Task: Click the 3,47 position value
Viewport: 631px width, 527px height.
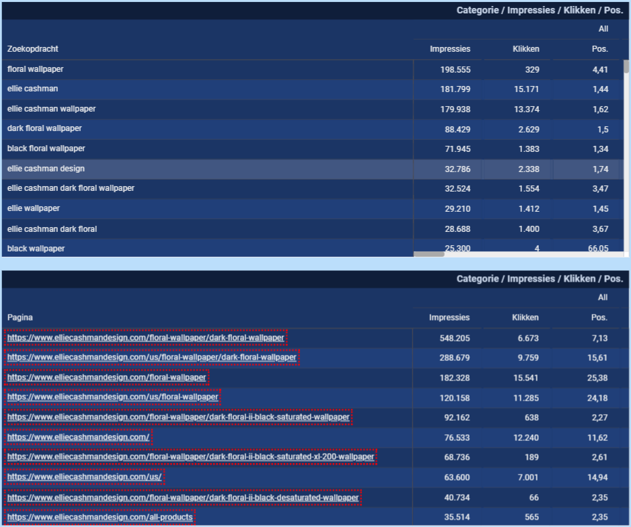Action: pyautogui.click(x=601, y=188)
